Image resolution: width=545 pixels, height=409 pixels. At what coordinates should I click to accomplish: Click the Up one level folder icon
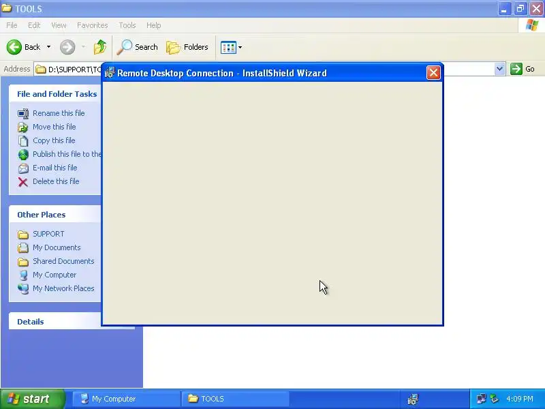point(100,47)
